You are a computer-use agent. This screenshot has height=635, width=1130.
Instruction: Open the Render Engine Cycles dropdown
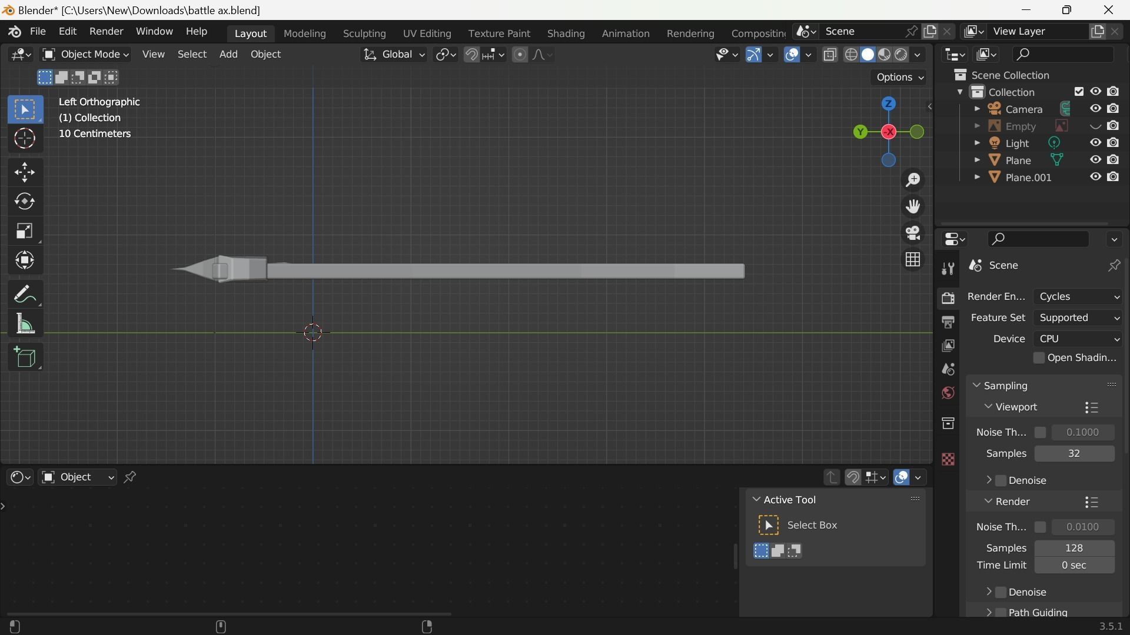[x=1078, y=297]
